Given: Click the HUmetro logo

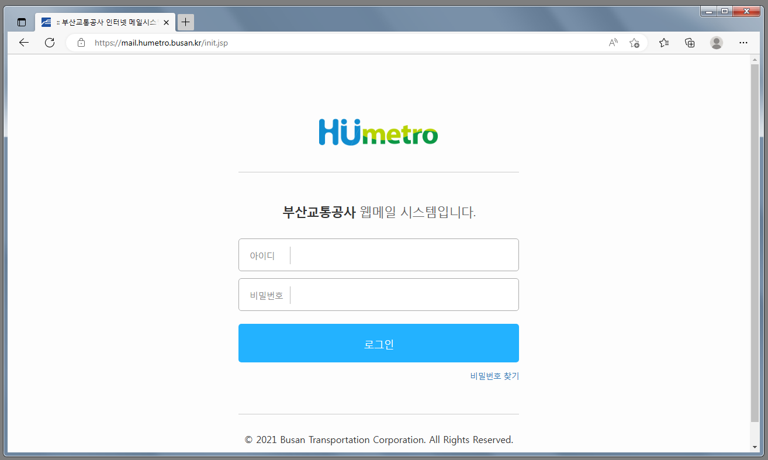Looking at the screenshot, I should click(378, 132).
